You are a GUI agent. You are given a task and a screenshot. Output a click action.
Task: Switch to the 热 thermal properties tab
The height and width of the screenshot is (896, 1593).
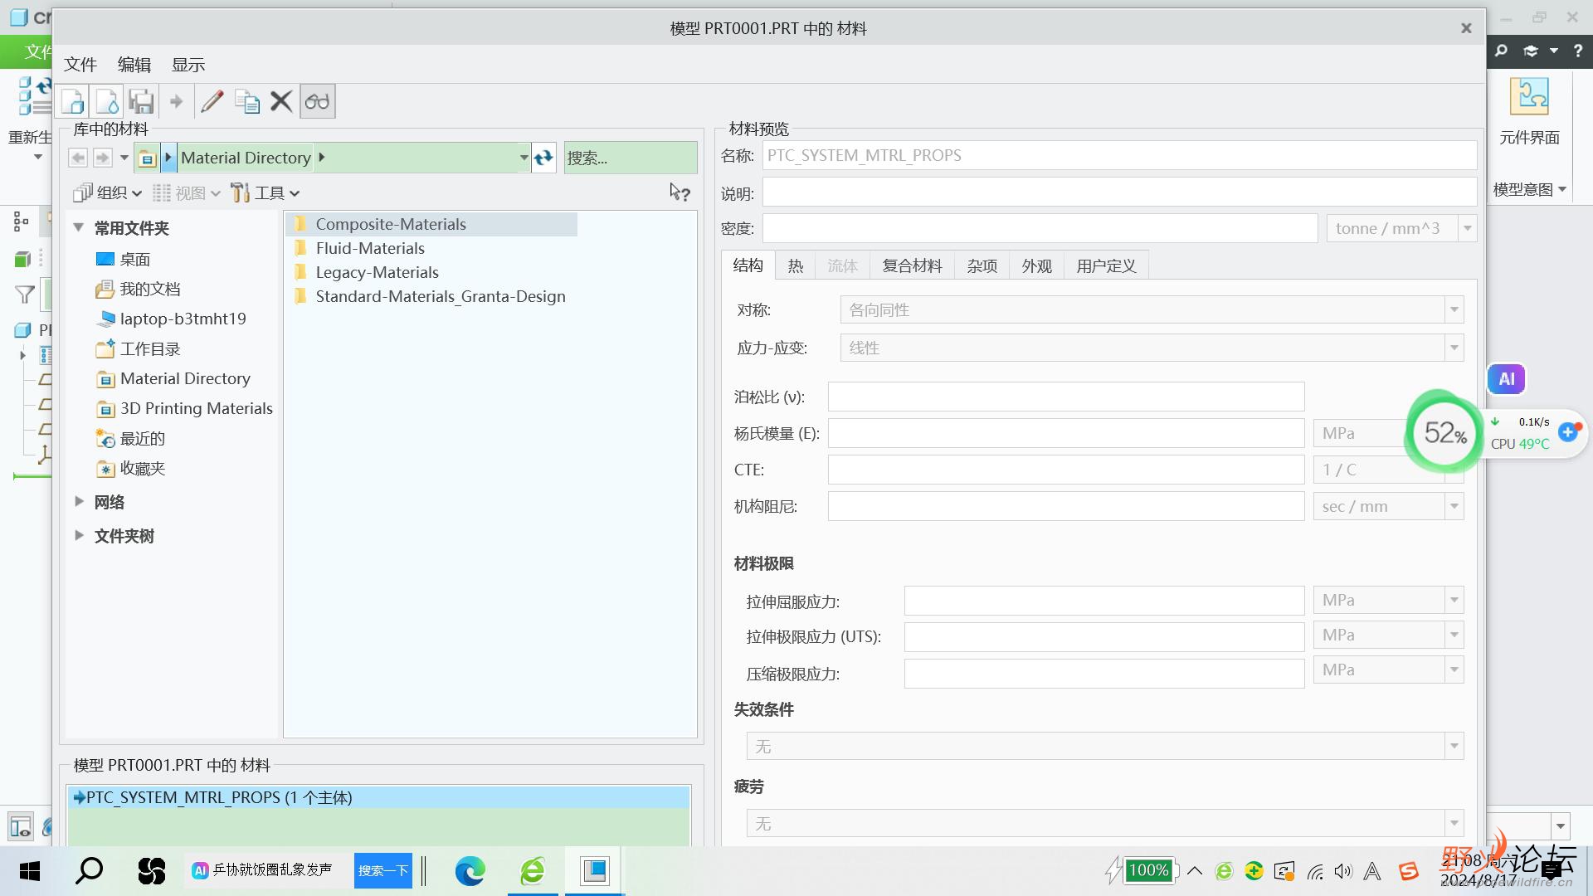pos(796,265)
